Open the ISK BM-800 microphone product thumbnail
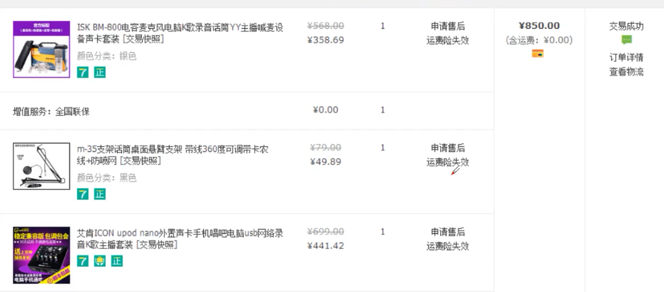 coord(41,49)
